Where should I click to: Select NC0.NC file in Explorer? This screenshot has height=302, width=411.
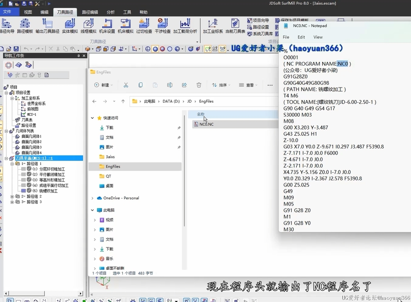[x=235, y=124]
